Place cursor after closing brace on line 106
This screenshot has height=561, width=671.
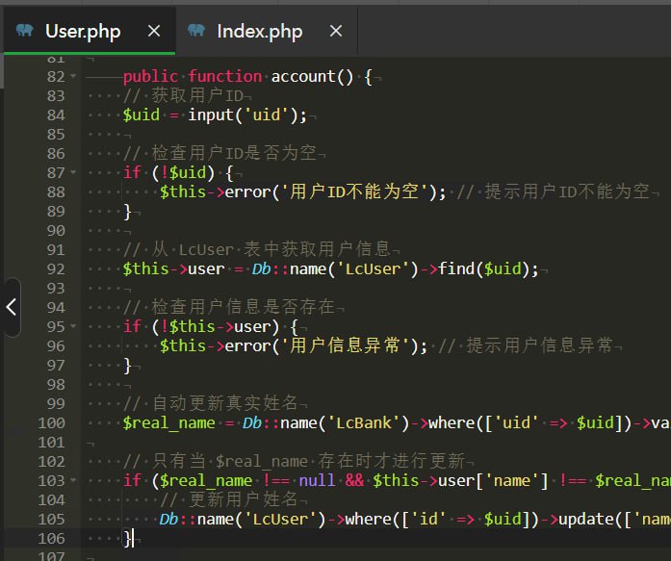pyautogui.click(x=134, y=539)
